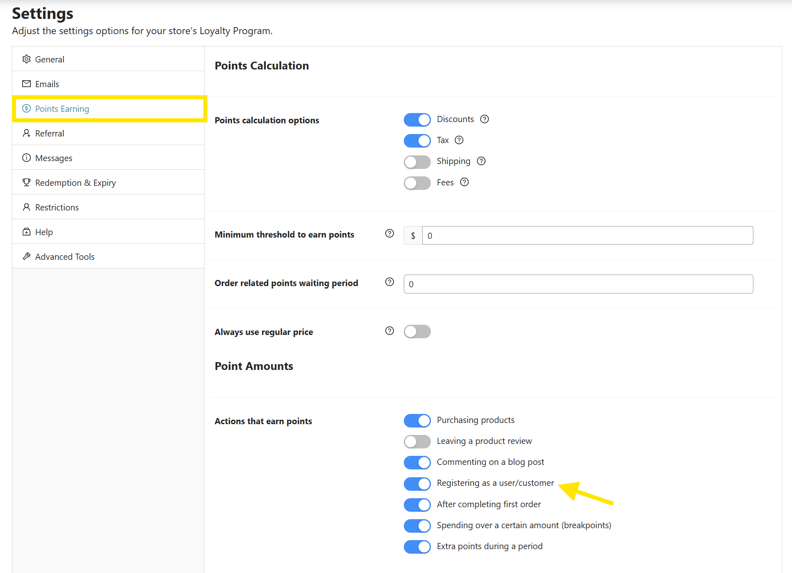Click the help icon next to Discounts
Screen dimensions: 792x573
(x=485, y=119)
